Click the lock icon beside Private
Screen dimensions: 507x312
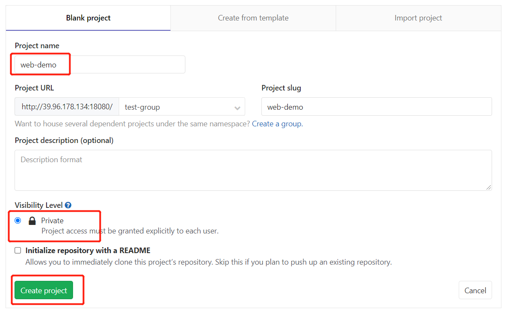click(32, 221)
